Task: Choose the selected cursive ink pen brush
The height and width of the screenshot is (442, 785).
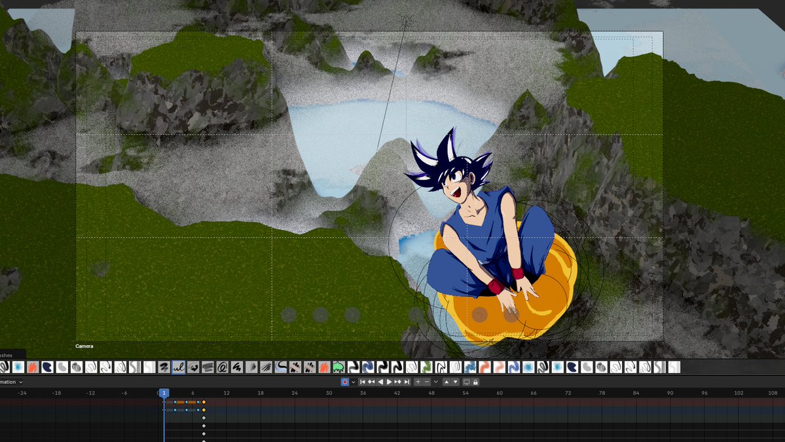Action: [178, 367]
